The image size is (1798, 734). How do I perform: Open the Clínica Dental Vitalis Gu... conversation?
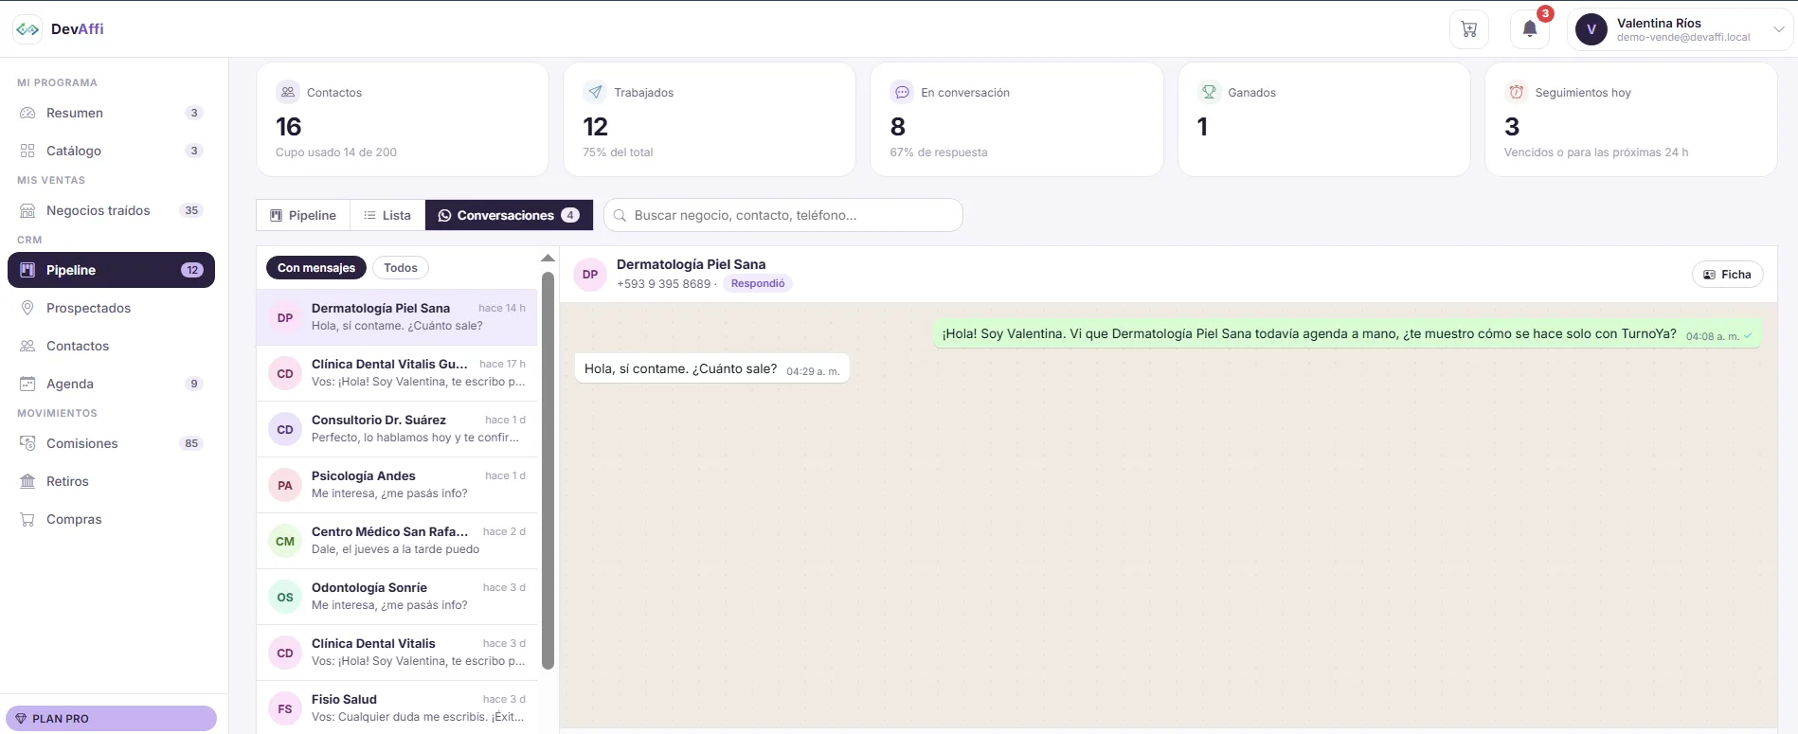[397, 373]
